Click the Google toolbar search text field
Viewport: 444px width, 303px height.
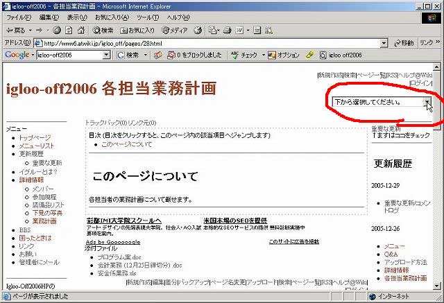69,55
